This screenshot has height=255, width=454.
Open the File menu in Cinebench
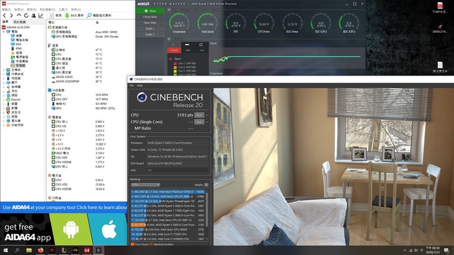(131, 86)
